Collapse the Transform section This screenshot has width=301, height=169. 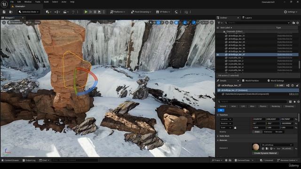[x=218, y=115]
